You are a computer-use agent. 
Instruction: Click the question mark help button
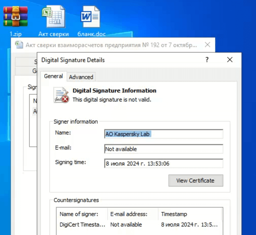coord(207,60)
